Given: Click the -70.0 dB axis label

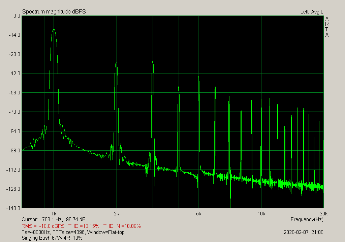Looking at the screenshot, I should click(14, 112).
